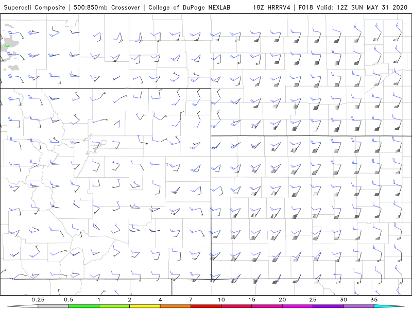Click the legend value "7"

pyautogui.click(x=191, y=300)
